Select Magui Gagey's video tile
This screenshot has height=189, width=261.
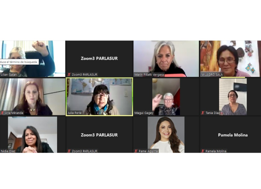click(x=166, y=97)
